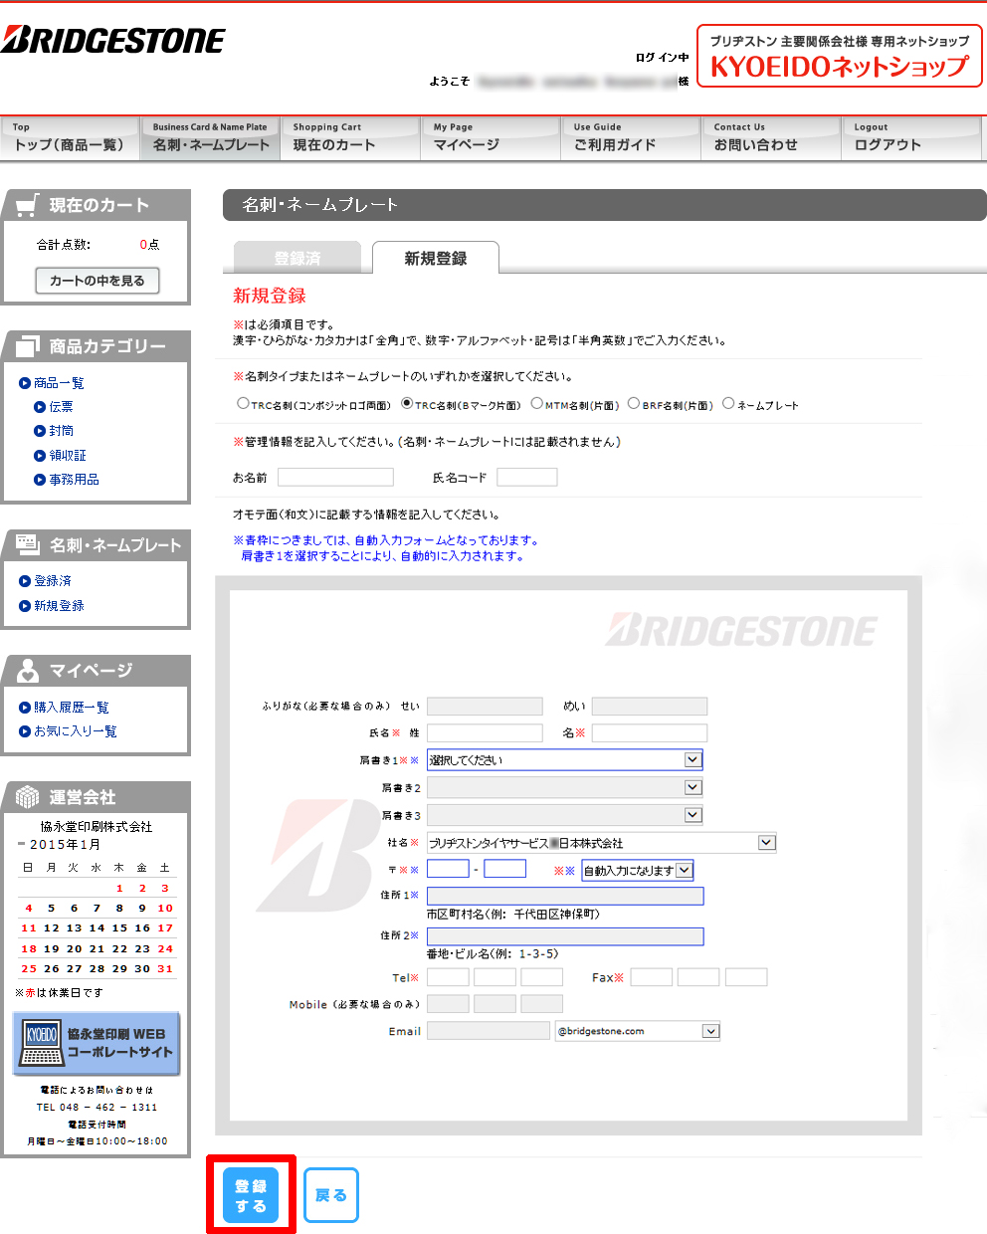Click the Bridgestone logo in header
This screenshot has height=1234, width=987.
112,41
